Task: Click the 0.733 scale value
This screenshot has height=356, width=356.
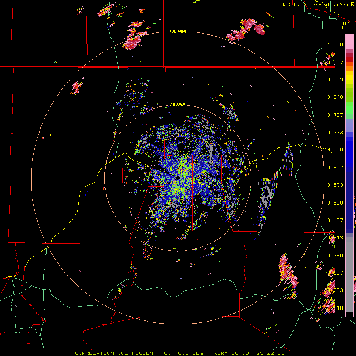Action: pyautogui.click(x=335, y=133)
